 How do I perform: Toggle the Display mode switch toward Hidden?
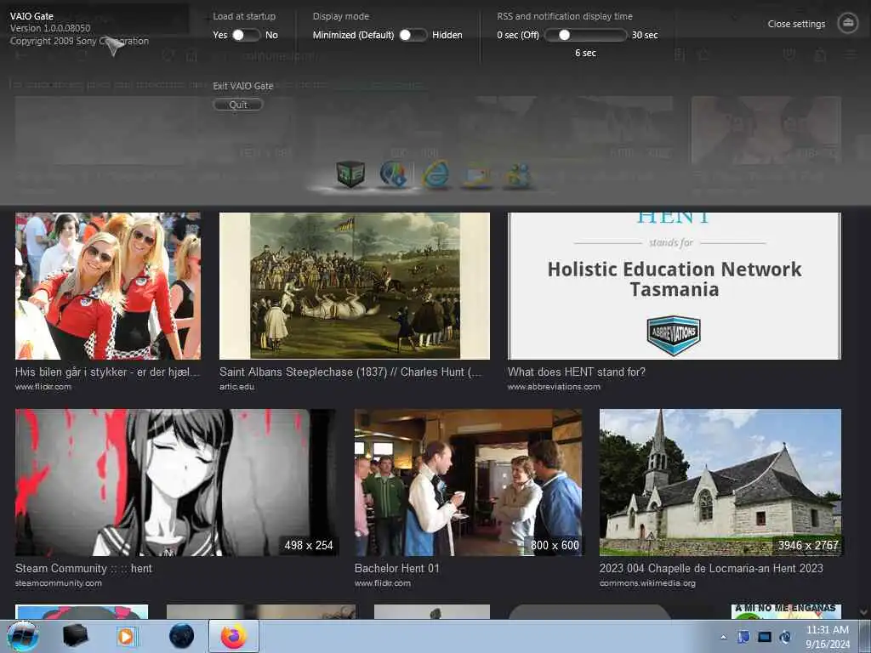[413, 35]
